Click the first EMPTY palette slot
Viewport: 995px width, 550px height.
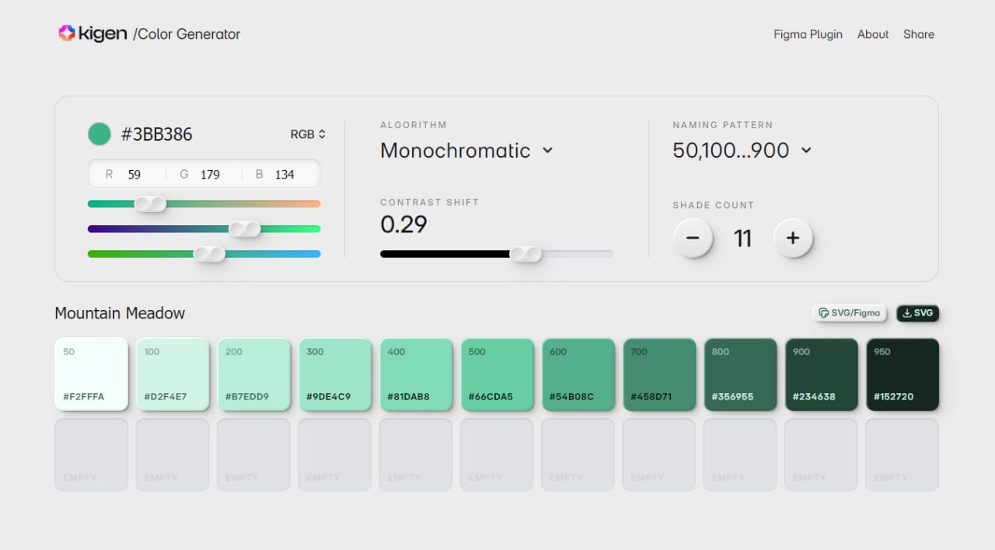tap(91, 454)
